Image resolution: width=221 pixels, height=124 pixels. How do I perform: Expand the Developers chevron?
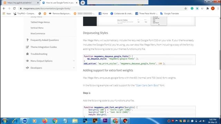pos(74,68)
